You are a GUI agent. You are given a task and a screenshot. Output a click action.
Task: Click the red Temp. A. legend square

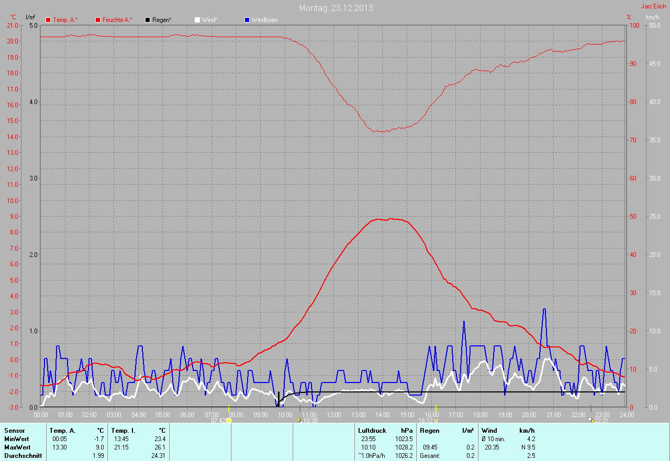48,20
